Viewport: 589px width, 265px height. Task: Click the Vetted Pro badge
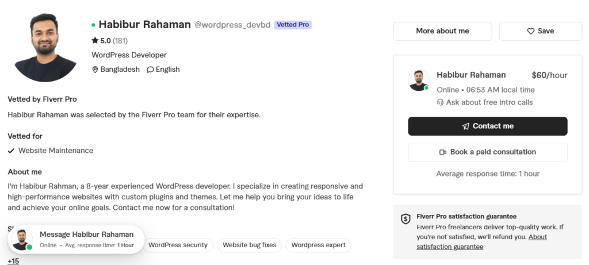pos(293,25)
